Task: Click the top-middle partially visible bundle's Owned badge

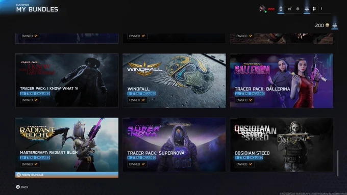Action: (x=137, y=36)
